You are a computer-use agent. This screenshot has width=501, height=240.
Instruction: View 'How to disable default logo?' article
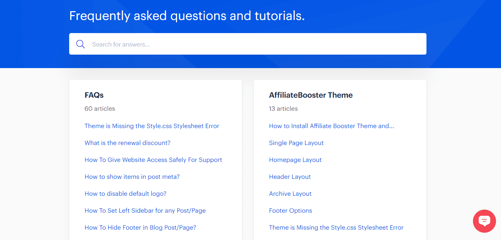pos(126,194)
